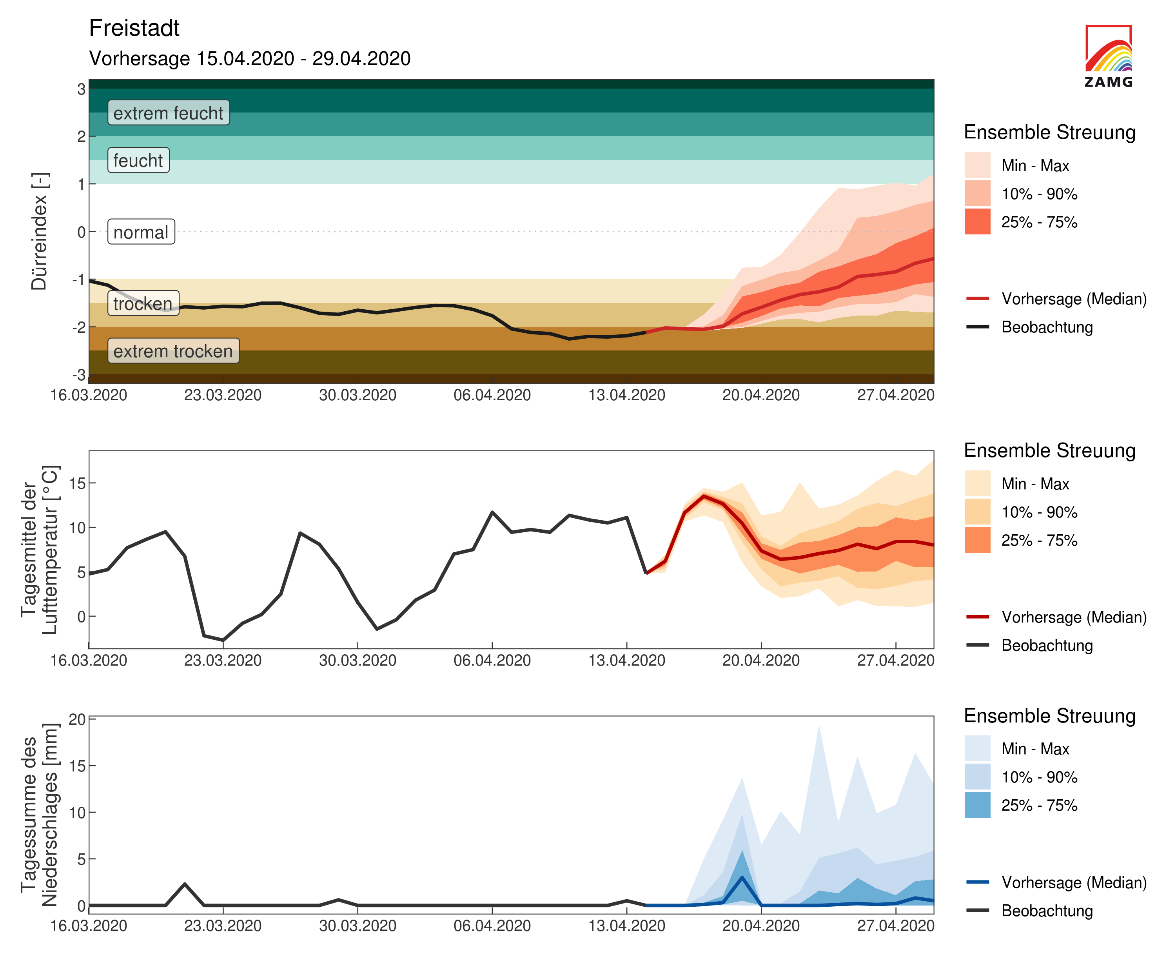Click date 13.04.2020 under drought chart
Viewport: 1176px width, 980px height.
click(627, 395)
